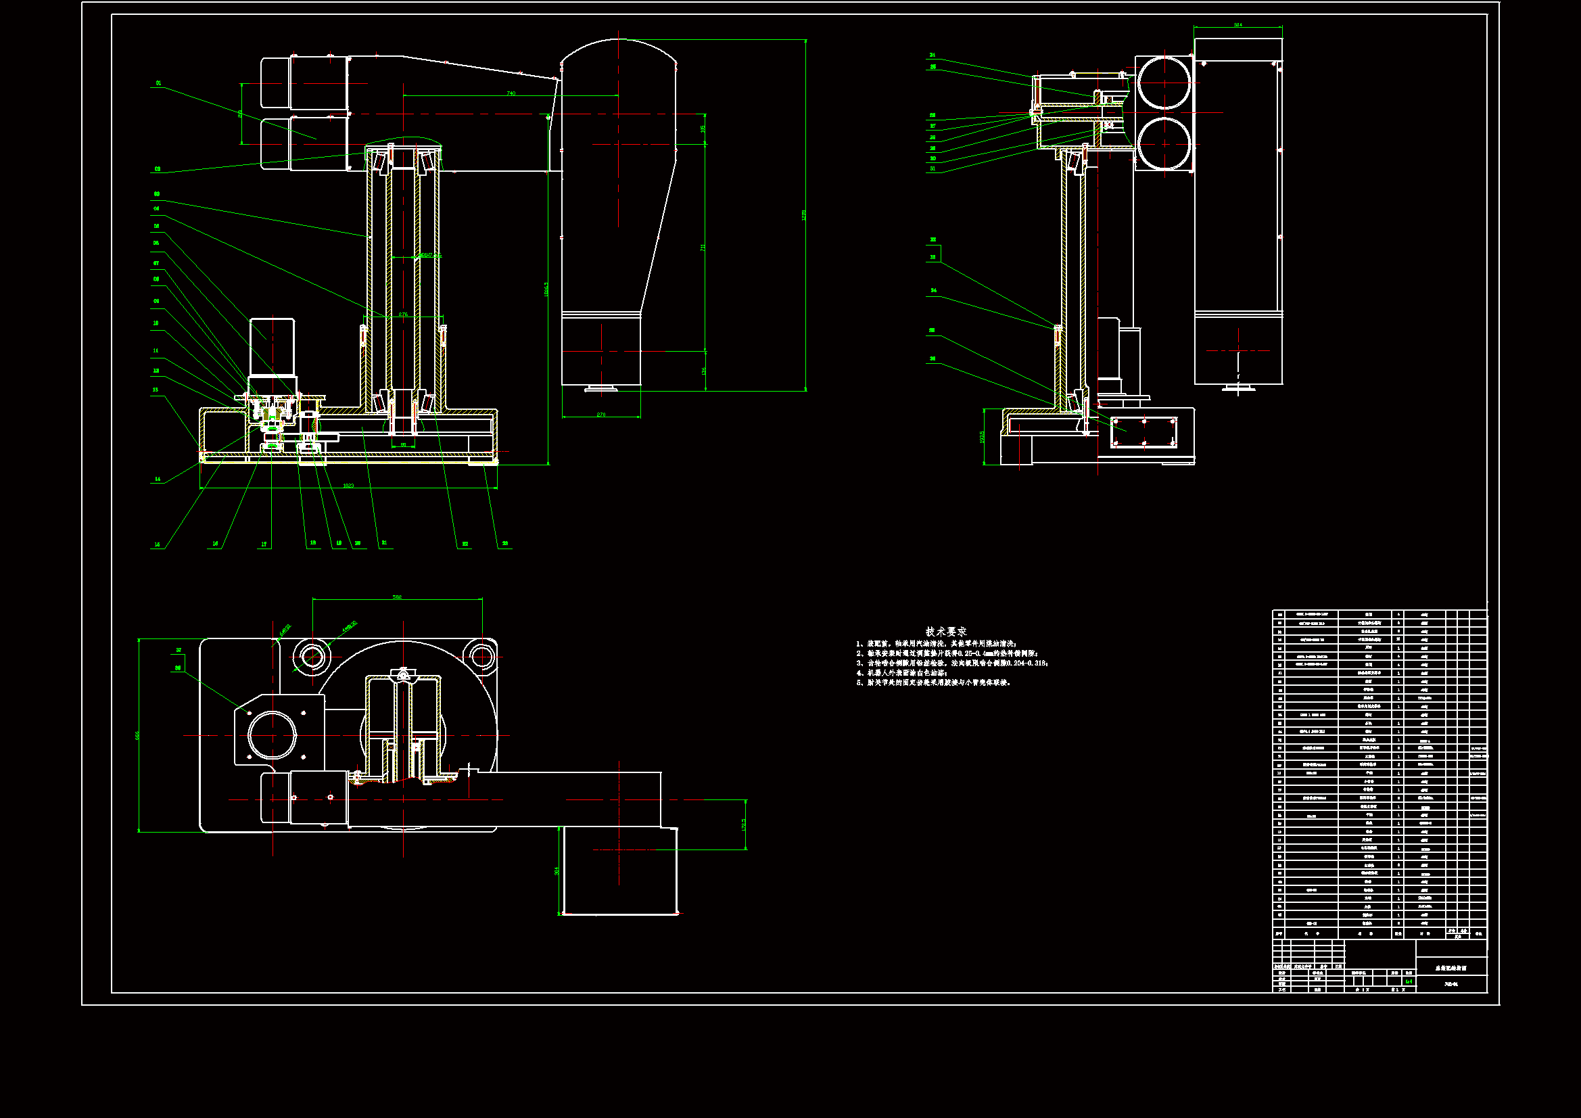
Task: Click the 1023 base width dimension
Action: [x=348, y=486]
